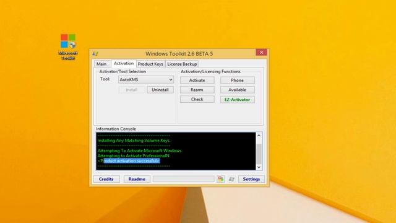
Task: Click the progress bar in the bottom row
Action: point(184,179)
